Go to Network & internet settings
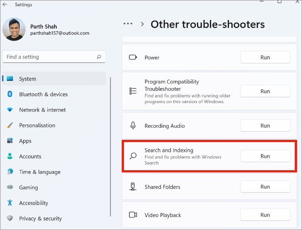Viewport: 302px width, 230px height. point(54,110)
